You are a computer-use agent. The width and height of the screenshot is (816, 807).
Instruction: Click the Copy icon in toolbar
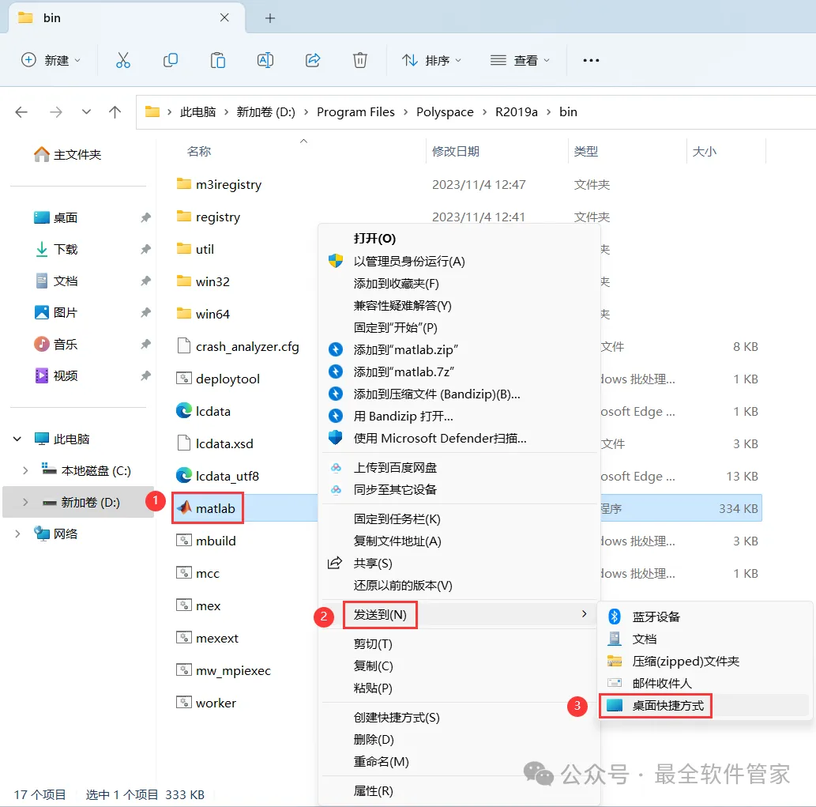(170, 60)
